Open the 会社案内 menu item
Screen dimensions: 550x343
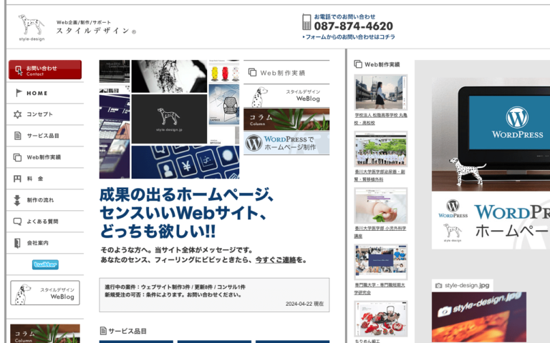(x=45, y=242)
